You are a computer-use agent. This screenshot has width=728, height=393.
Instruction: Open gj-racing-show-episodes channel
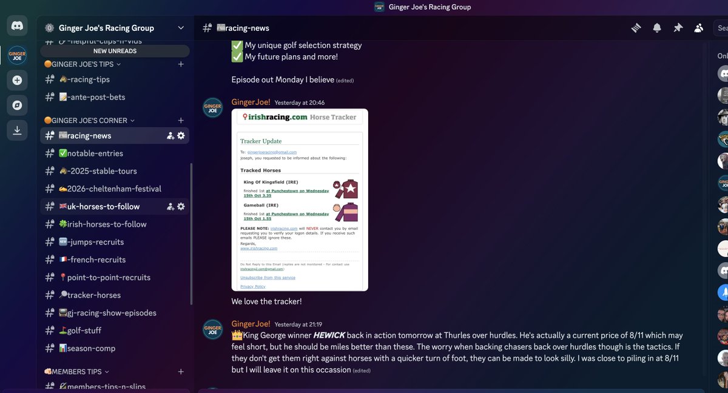pos(115,313)
